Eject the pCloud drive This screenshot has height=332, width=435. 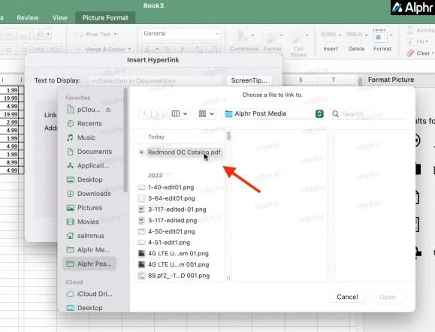pos(108,110)
